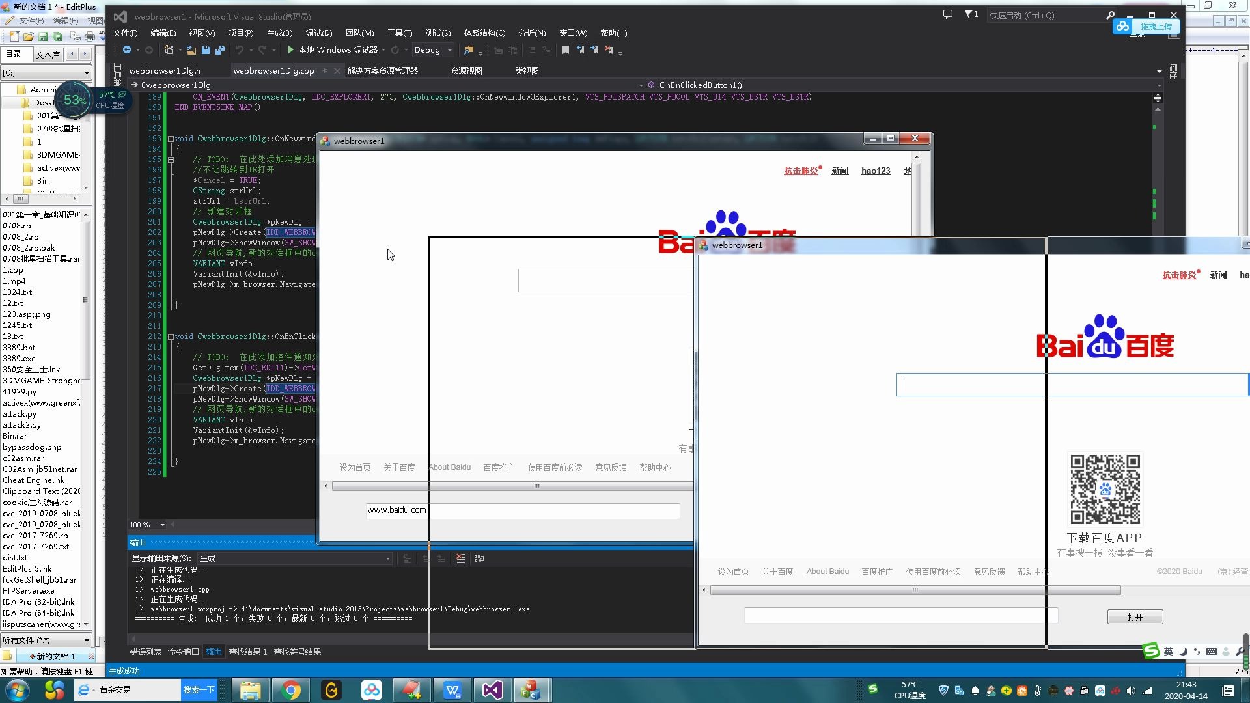Open Visual Studio from the taskbar
Screen dimensions: 1250x703
492,690
